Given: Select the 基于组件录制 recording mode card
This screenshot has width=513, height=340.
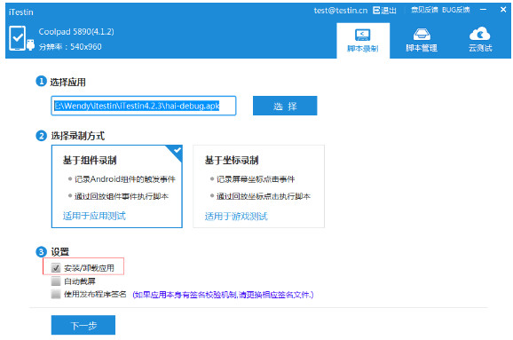Looking at the screenshot, I should pos(117,186).
